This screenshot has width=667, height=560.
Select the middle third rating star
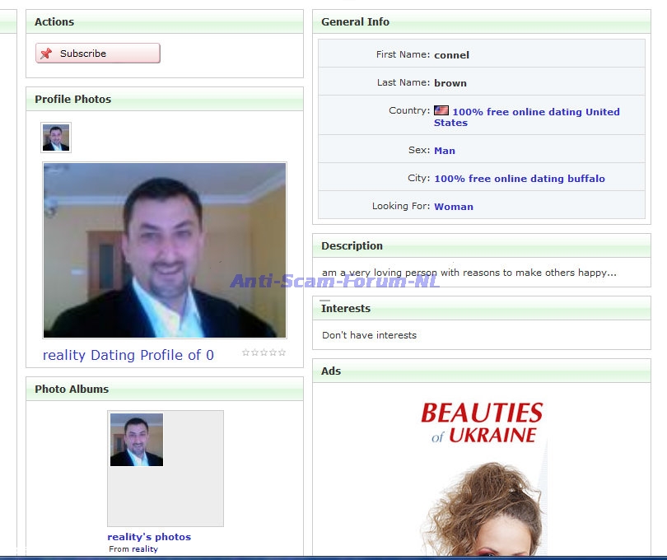[x=264, y=352]
